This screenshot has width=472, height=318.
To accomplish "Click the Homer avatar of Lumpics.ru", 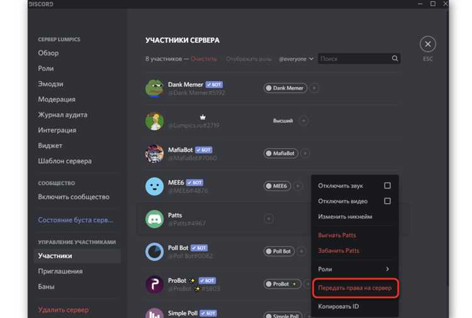I will tap(154, 121).
